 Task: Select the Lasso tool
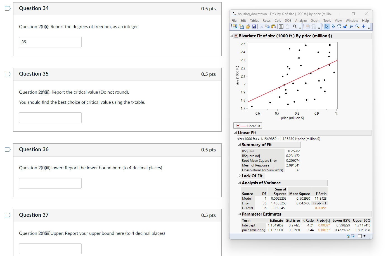[x=352, y=26]
